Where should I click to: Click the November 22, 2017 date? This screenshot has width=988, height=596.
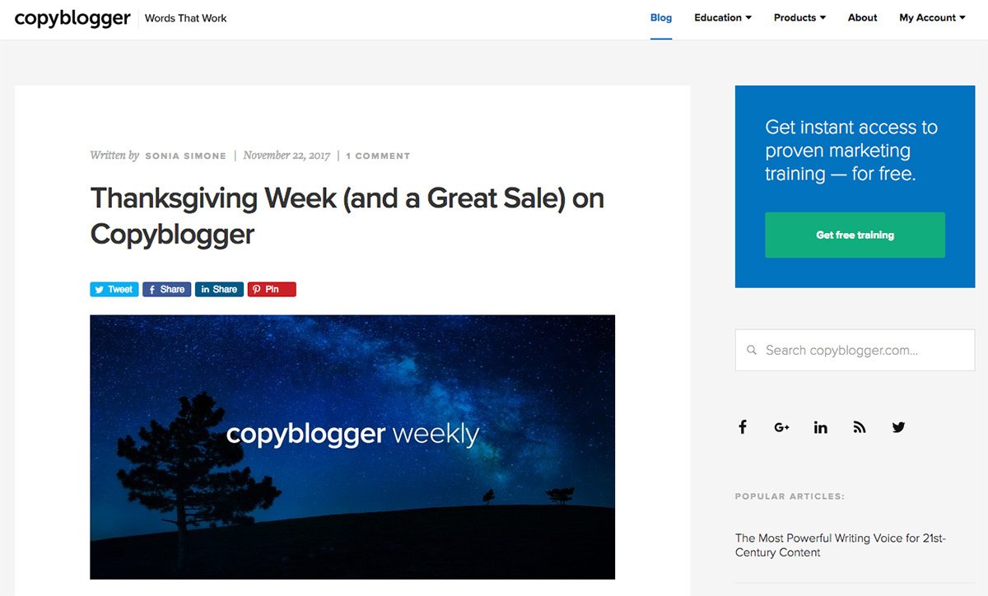click(287, 155)
